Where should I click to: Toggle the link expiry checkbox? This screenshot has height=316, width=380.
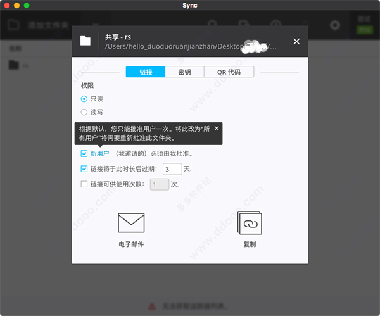tap(84, 169)
